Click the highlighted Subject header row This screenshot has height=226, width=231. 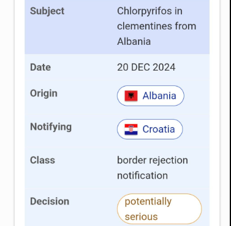[117, 26]
